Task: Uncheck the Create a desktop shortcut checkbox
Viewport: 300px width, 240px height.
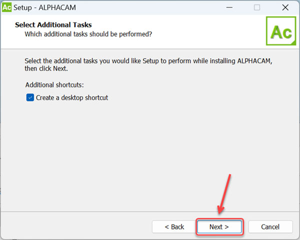Action: coord(30,98)
